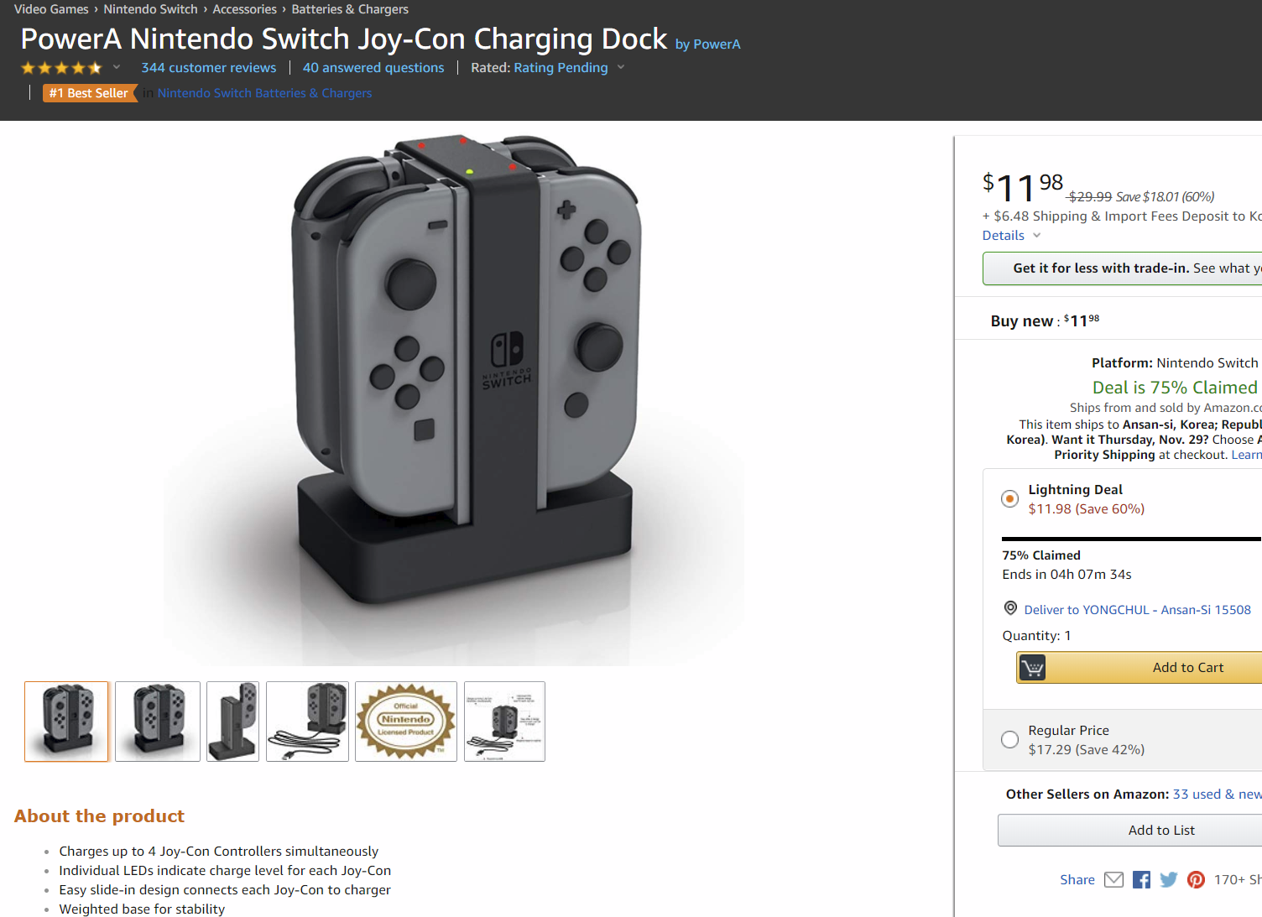View the Official Nintendo Licensed Product thumbnail
This screenshot has height=917, width=1262.
click(x=406, y=722)
